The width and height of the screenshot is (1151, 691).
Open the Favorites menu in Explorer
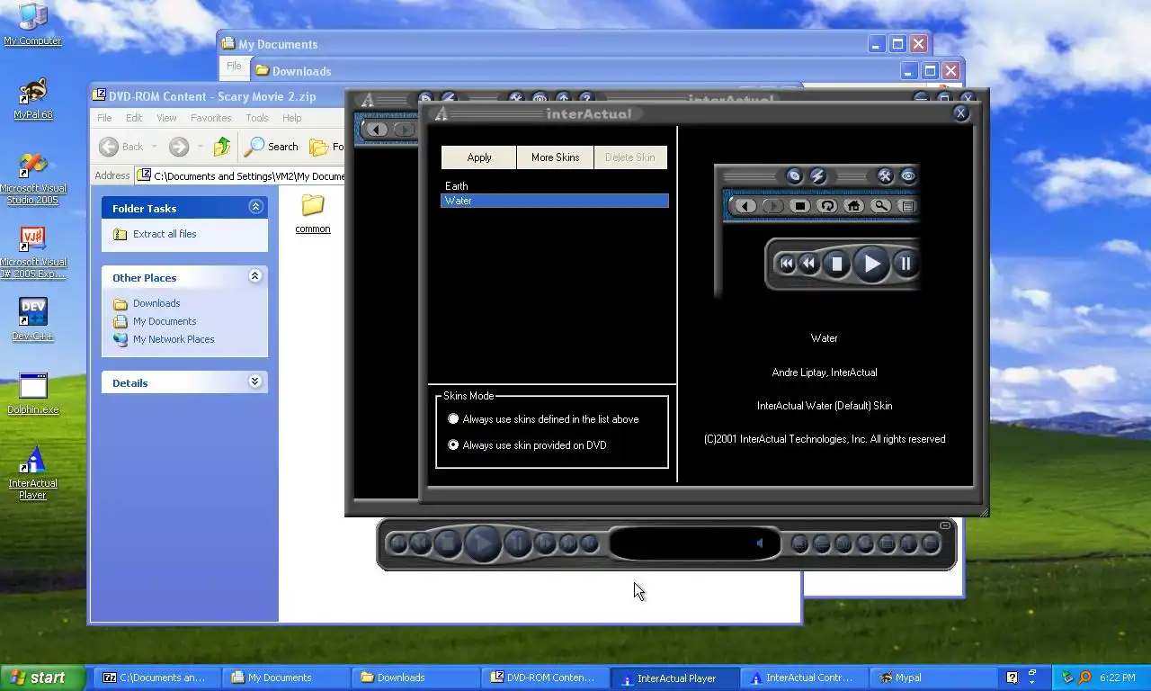coord(211,118)
